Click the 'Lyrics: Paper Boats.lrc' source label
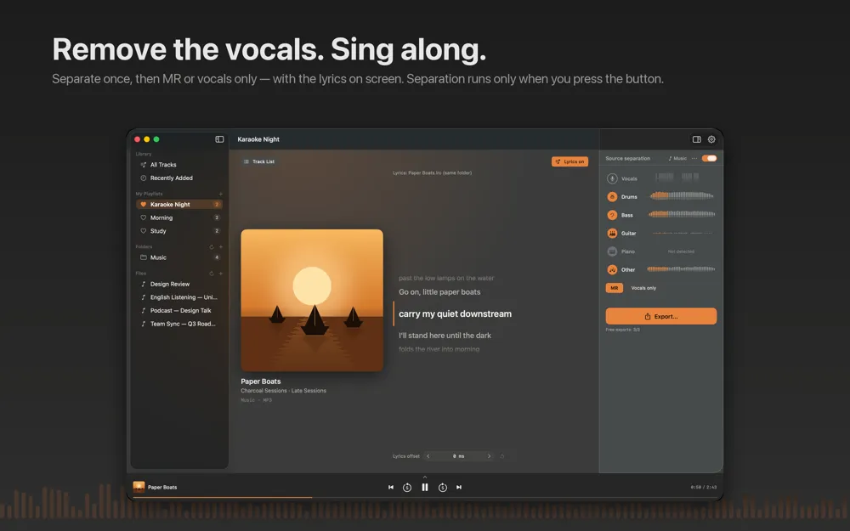The height and width of the screenshot is (531, 850). coord(432,172)
